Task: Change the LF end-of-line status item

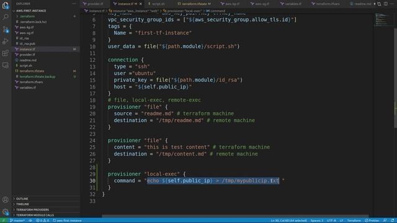Action: [341, 221]
